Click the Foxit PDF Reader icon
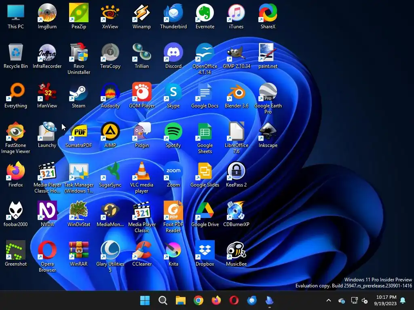Image resolution: width=414 pixels, height=310 pixels. click(x=173, y=210)
